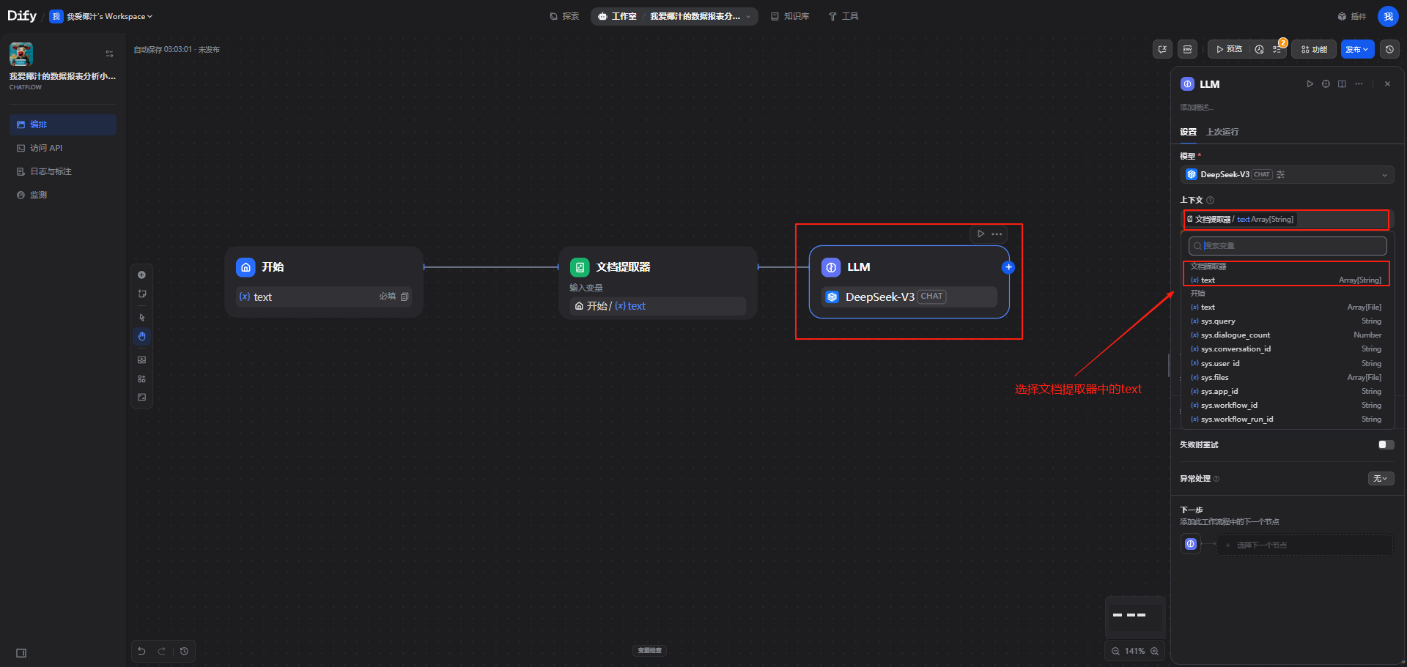Run the LLM node with play icon on canvas
1407x667 pixels.
(981, 234)
